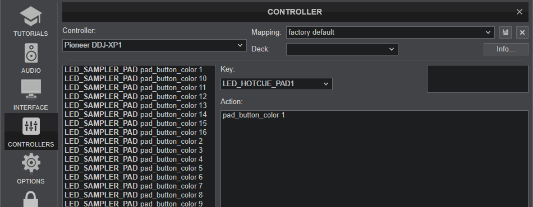The height and width of the screenshot is (207, 533).
Task: Close the Controller settings window
Action: click(x=520, y=12)
